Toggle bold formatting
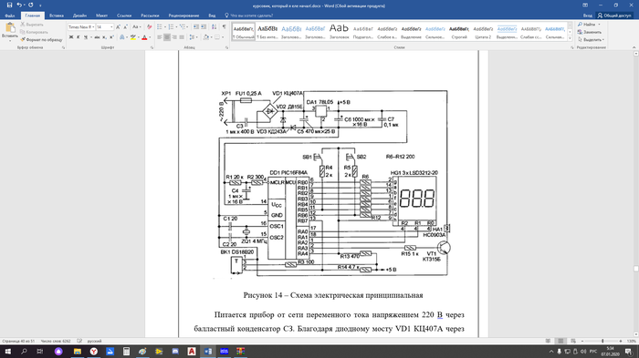 [x=71, y=37]
